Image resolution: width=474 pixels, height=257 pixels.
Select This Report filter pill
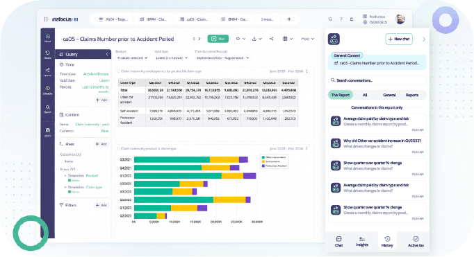341,95
